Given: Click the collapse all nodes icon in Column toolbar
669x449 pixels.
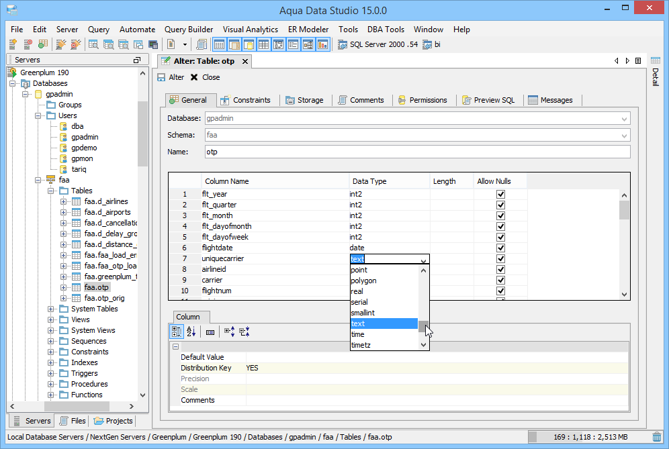Looking at the screenshot, I should click(244, 332).
